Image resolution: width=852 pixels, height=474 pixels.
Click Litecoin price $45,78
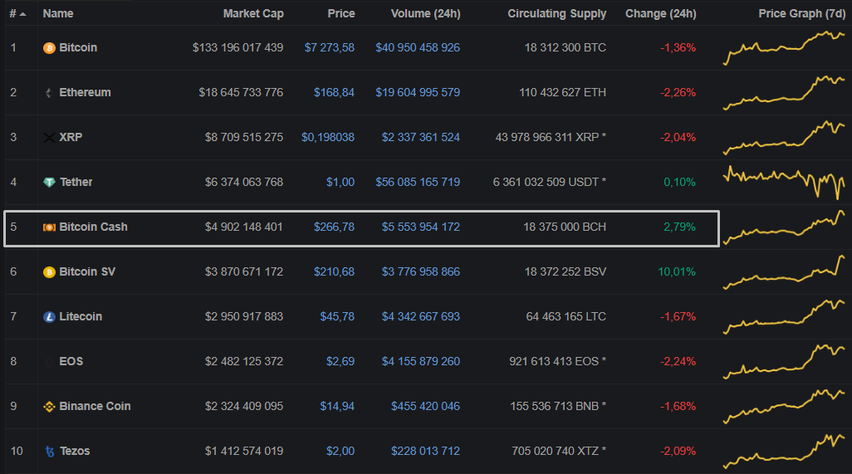337,316
